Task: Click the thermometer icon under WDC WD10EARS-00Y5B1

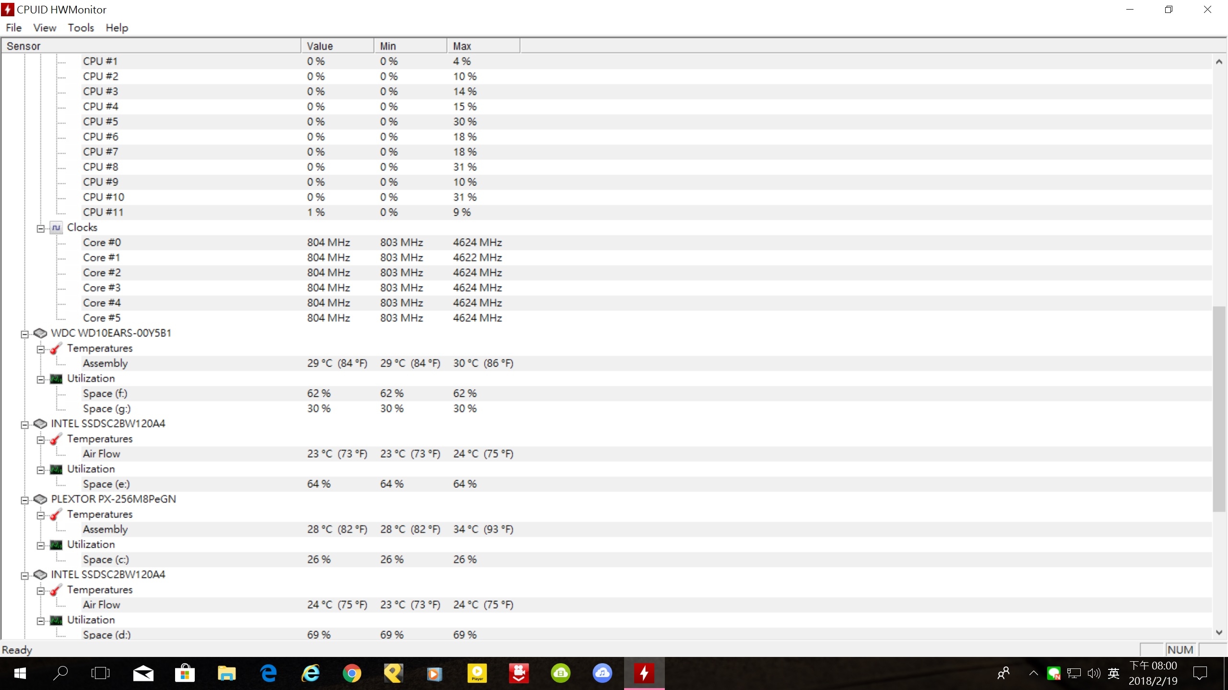Action: click(56, 348)
